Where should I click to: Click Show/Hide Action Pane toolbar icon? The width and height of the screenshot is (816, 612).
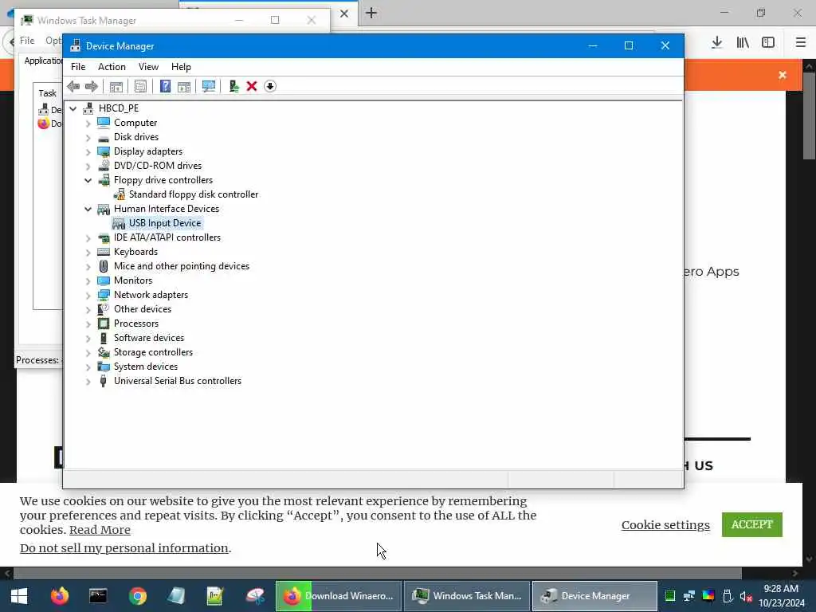[x=184, y=86]
